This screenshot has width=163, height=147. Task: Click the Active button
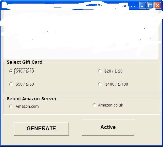click(x=108, y=127)
